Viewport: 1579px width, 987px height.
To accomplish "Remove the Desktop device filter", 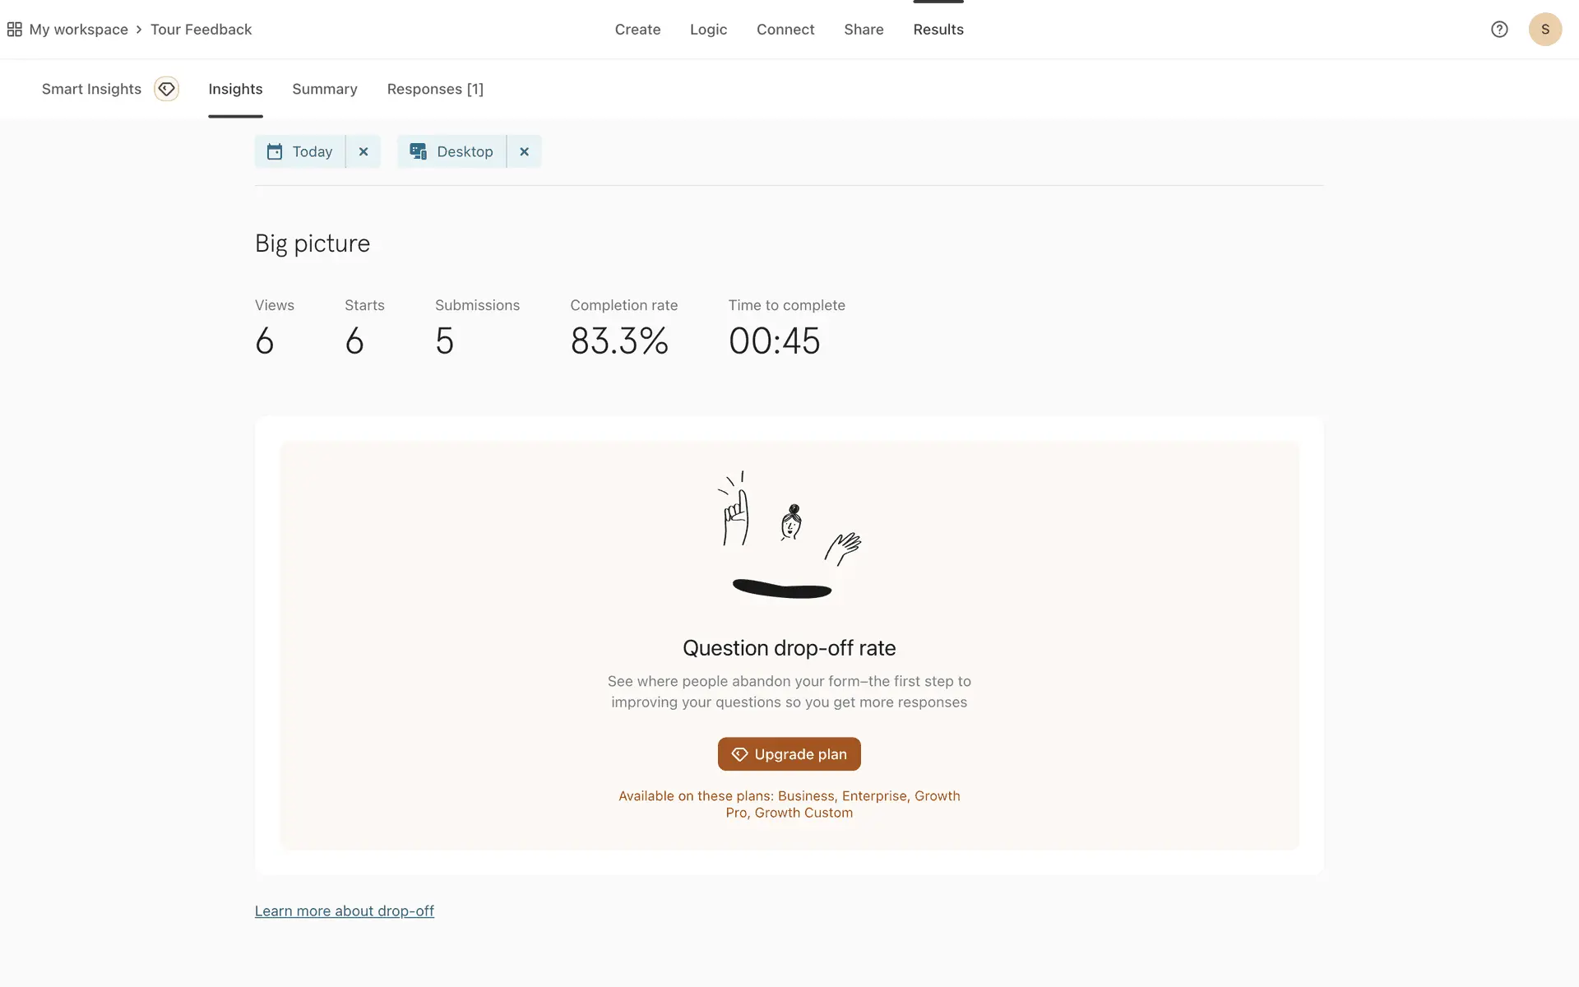I will (524, 152).
